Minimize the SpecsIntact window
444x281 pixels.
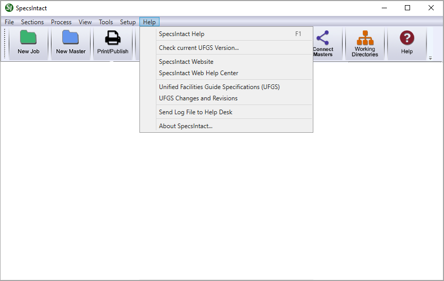coord(384,8)
